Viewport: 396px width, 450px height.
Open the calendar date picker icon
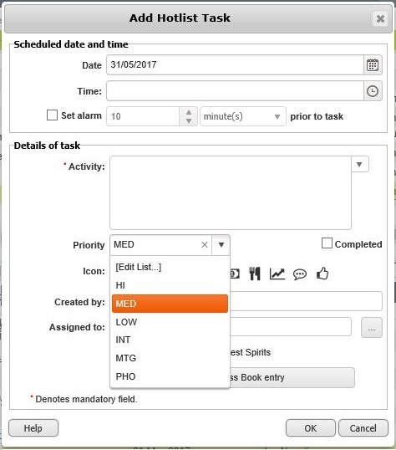[x=373, y=65]
